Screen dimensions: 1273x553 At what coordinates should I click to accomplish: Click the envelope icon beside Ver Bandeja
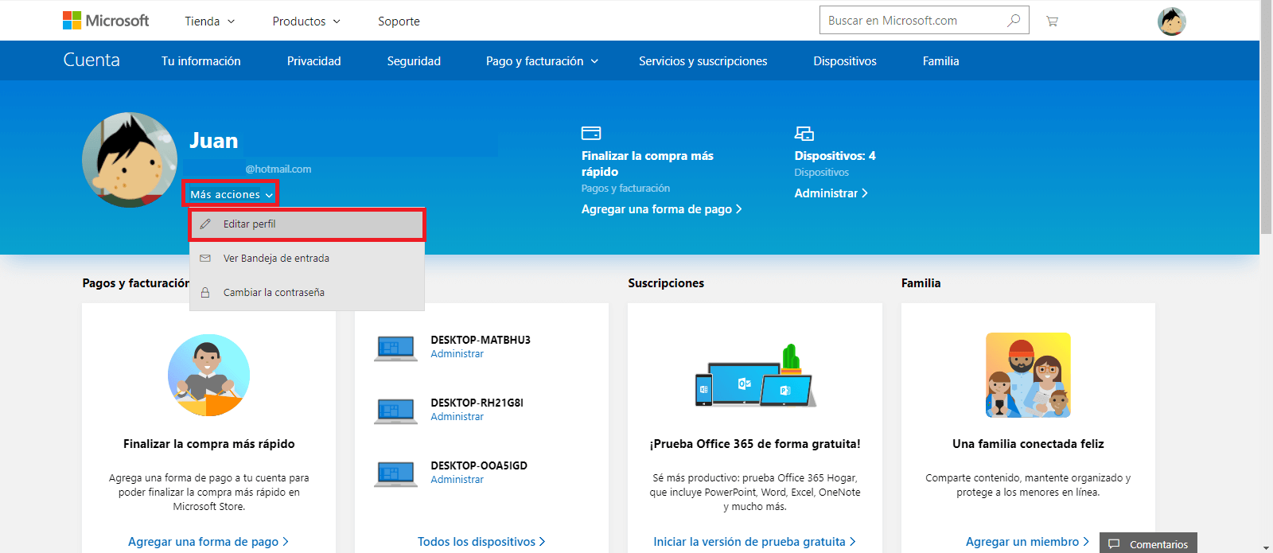click(205, 259)
